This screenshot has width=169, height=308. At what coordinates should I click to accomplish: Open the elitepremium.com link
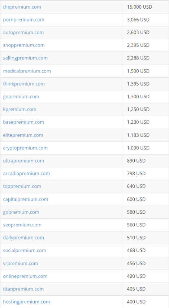click(x=23, y=135)
